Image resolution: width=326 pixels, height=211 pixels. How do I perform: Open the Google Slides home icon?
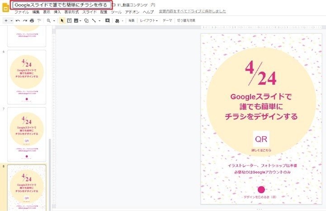pos(5,8)
